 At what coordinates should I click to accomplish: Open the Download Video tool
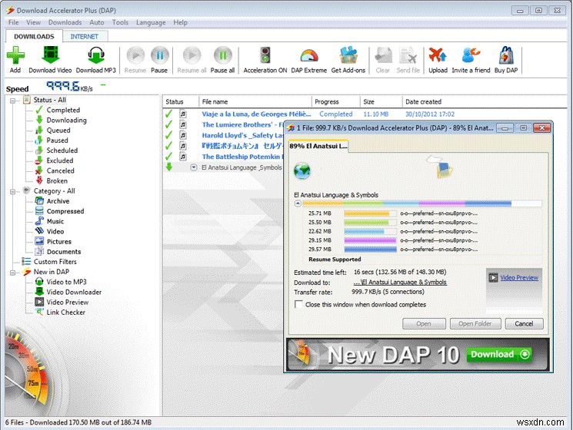tap(52, 56)
